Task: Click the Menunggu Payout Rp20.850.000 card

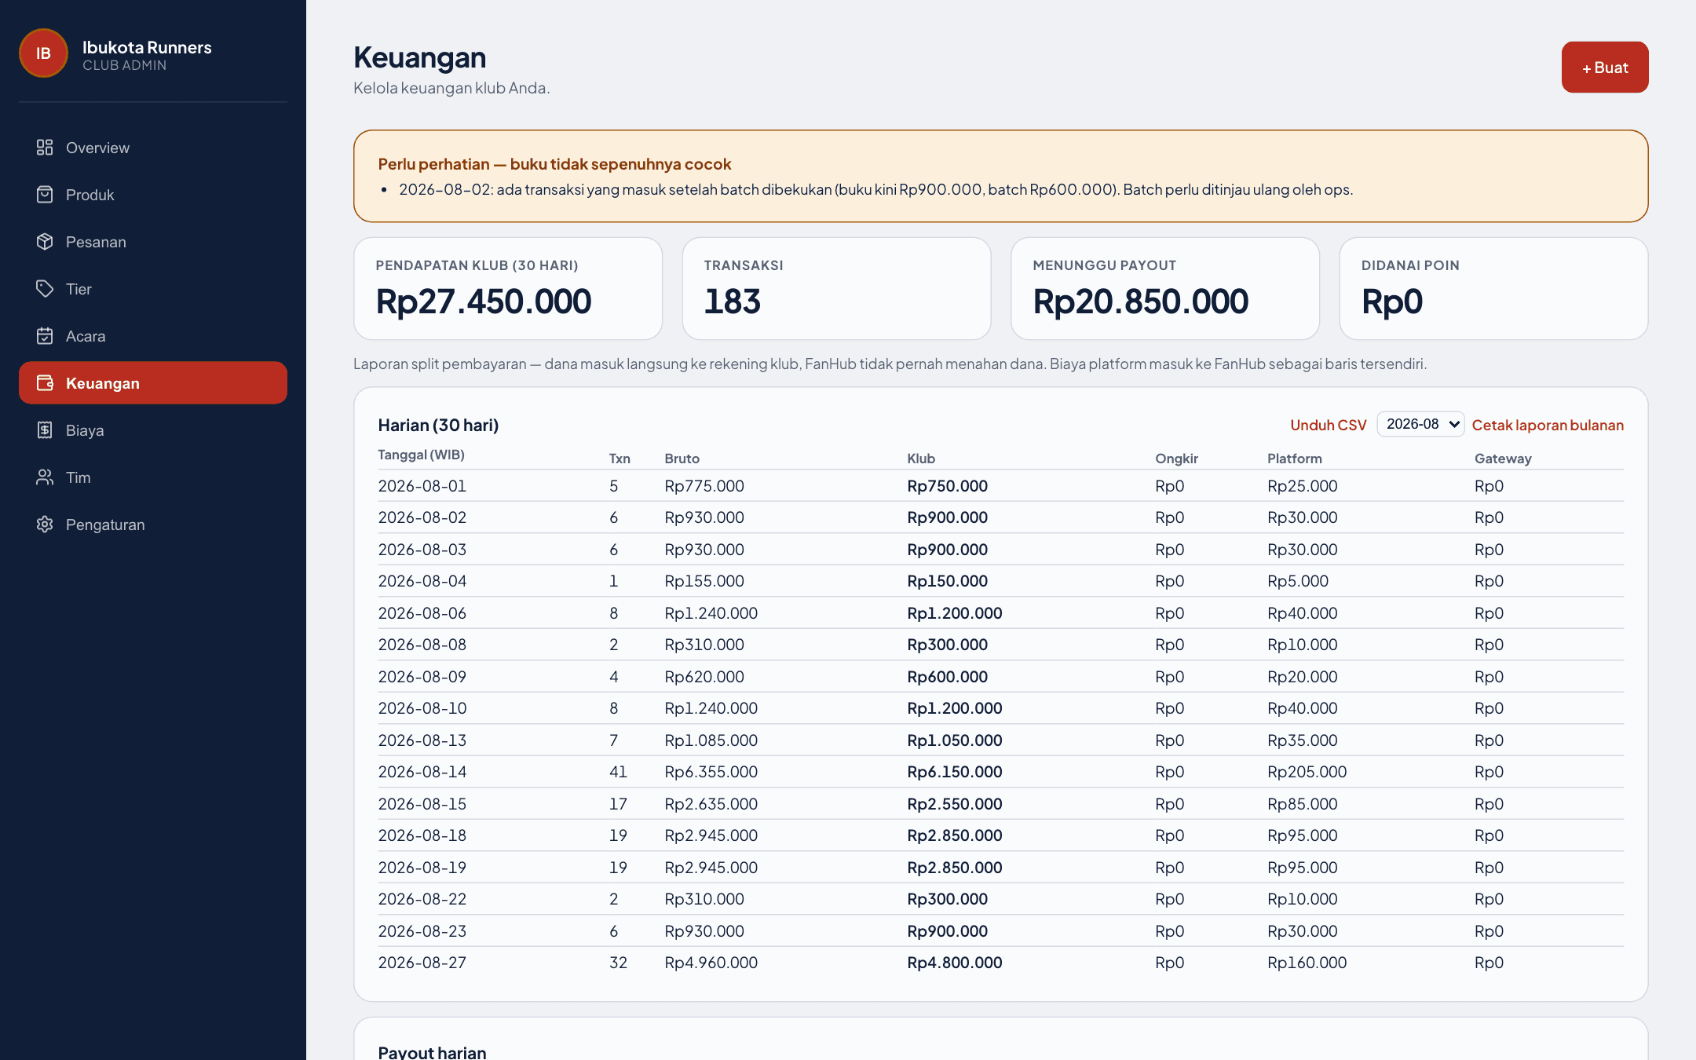Action: tap(1165, 289)
